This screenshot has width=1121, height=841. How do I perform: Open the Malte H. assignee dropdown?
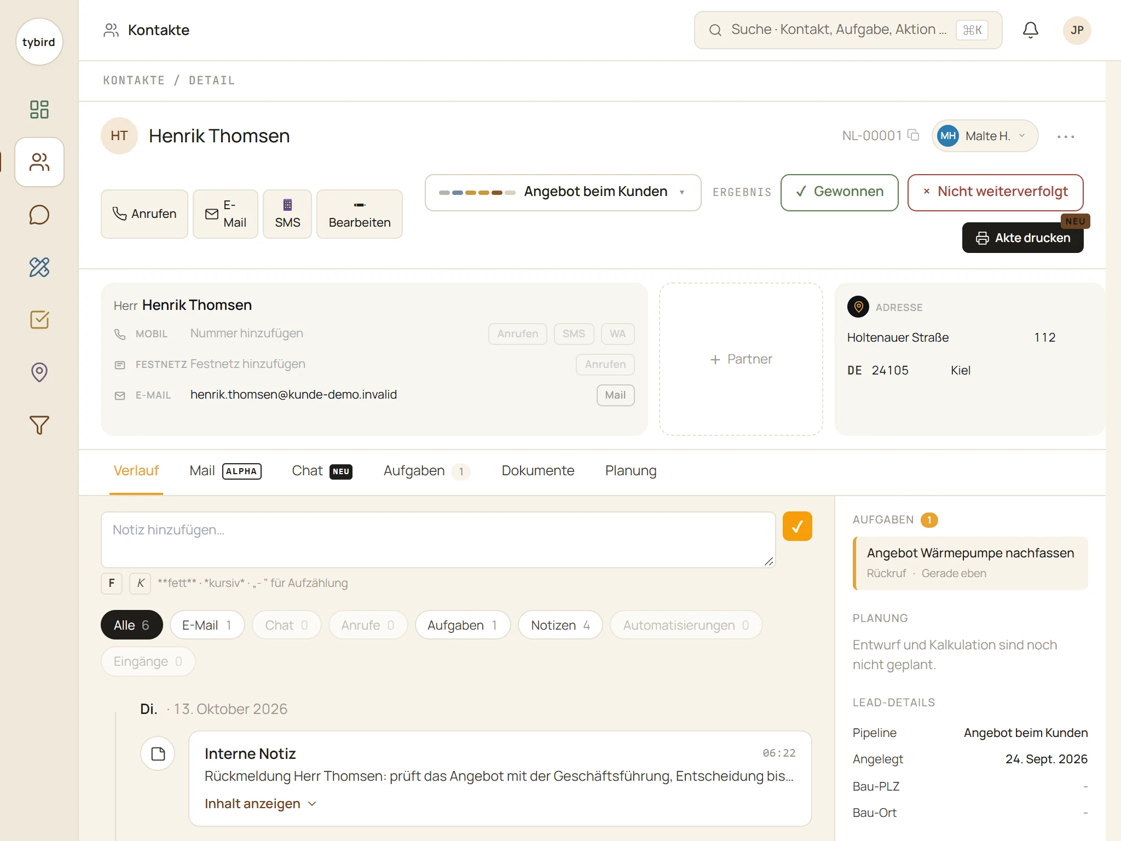click(x=984, y=136)
